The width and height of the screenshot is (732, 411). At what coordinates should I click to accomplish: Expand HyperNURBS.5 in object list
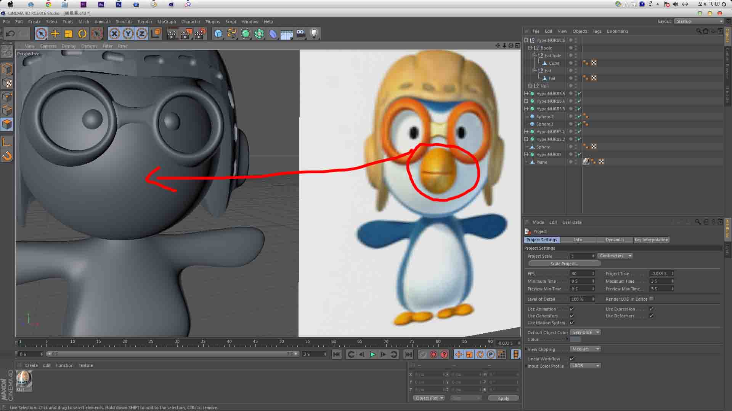(x=527, y=93)
